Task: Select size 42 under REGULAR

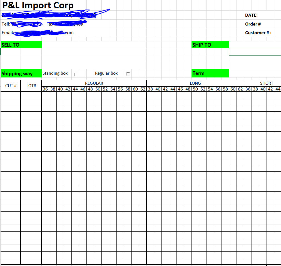Action: tap(68, 89)
